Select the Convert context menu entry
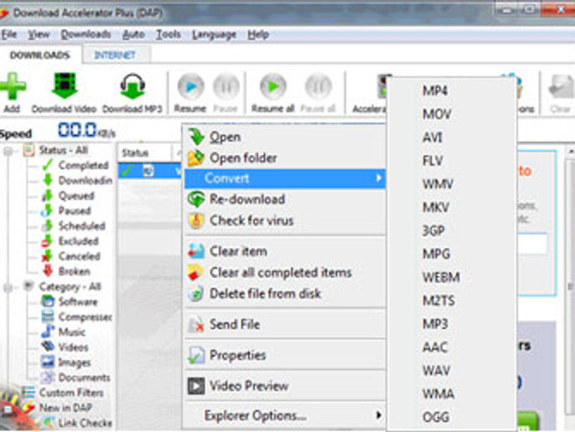The image size is (575, 432). click(285, 178)
